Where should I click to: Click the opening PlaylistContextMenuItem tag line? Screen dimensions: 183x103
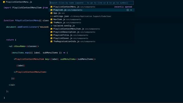tap(55, 59)
